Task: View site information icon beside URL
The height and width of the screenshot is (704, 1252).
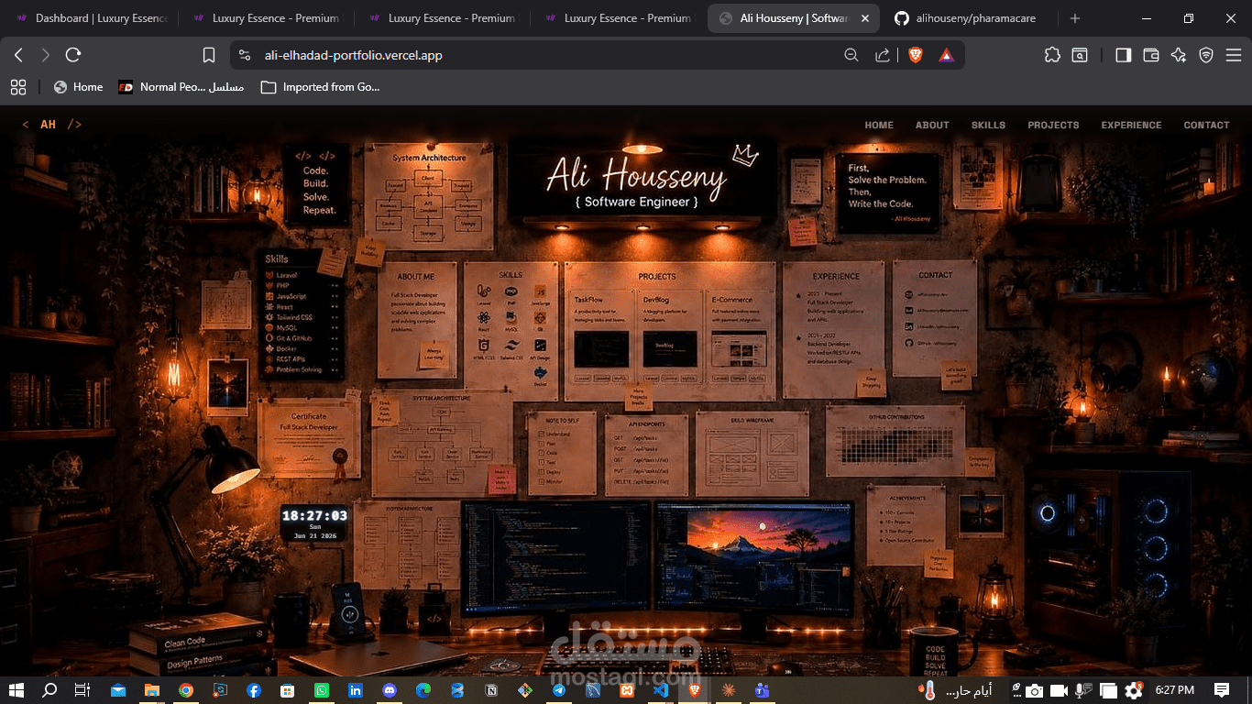Action: (x=244, y=55)
